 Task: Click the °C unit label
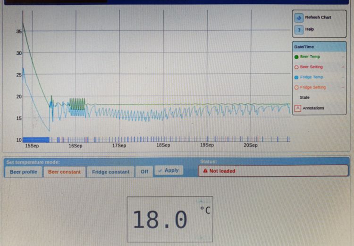coord(205,211)
